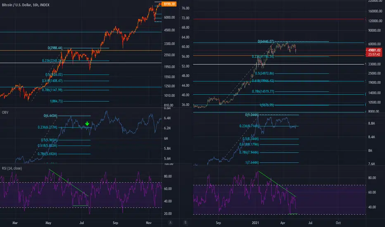This screenshot has height=227, width=385.
Task: Click the May label on the time axis
Action: pyautogui.click(x=48, y=223)
